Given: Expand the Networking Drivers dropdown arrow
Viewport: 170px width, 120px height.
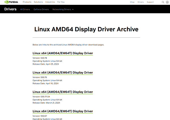Looking at the screenshot, I should [x=73, y=9].
